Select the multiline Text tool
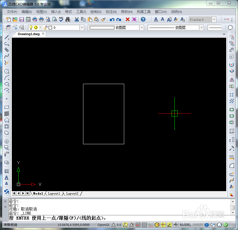Image resolution: width=238 pixels, height=230 pixels. 7,177
